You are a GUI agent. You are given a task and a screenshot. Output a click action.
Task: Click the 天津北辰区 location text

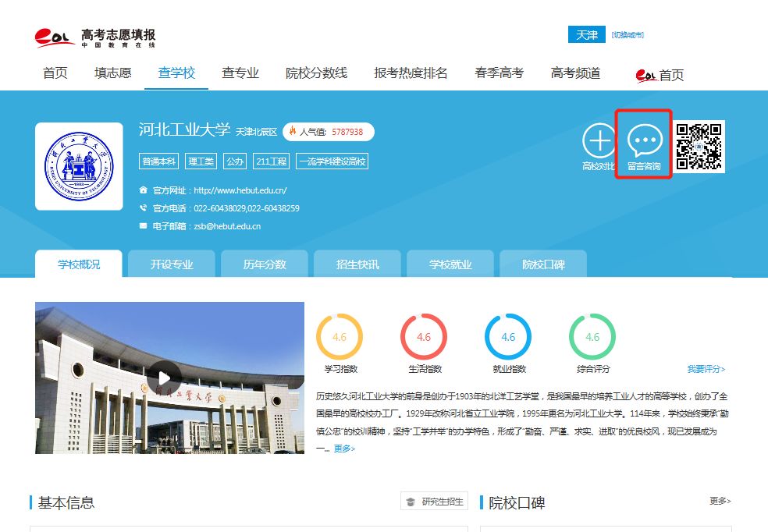[256, 132]
